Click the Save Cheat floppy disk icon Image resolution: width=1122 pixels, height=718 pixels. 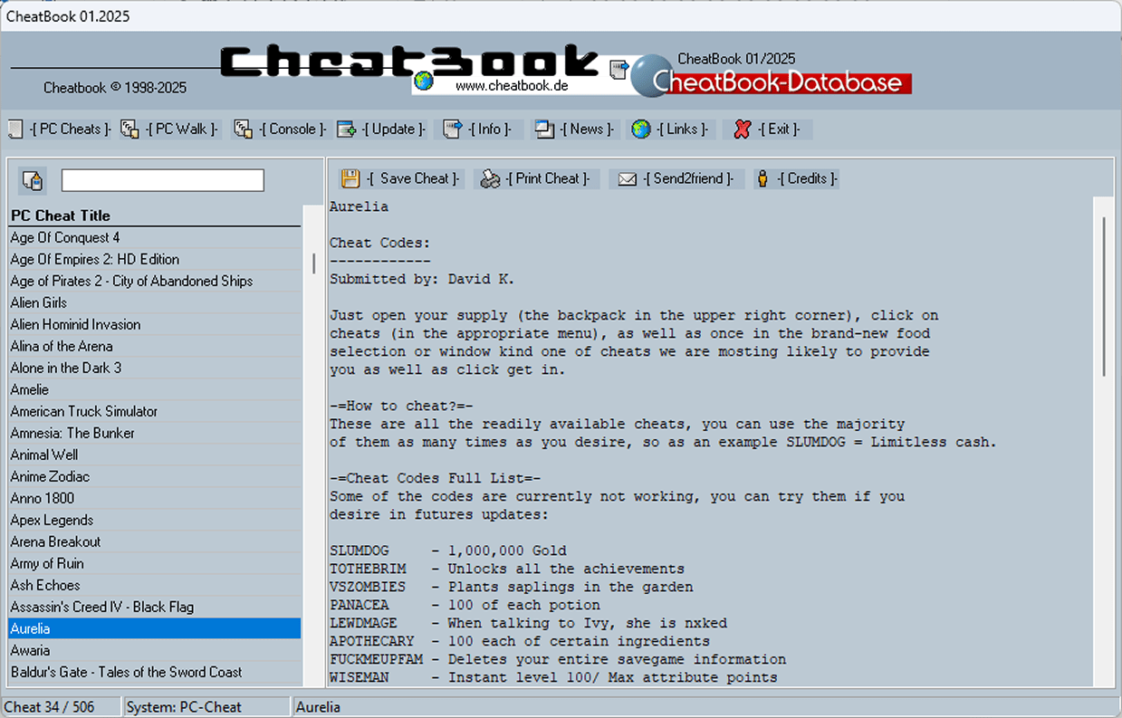[x=350, y=178]
